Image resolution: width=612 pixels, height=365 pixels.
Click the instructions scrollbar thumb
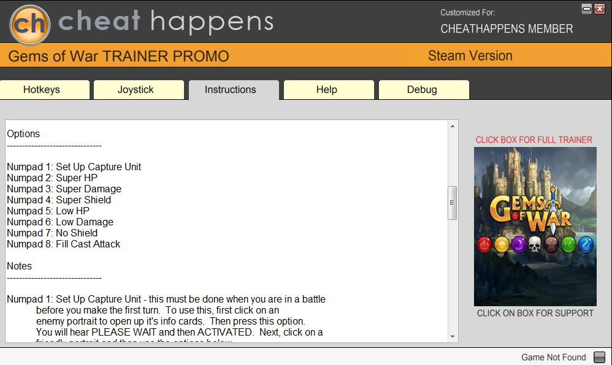(453, 203)
